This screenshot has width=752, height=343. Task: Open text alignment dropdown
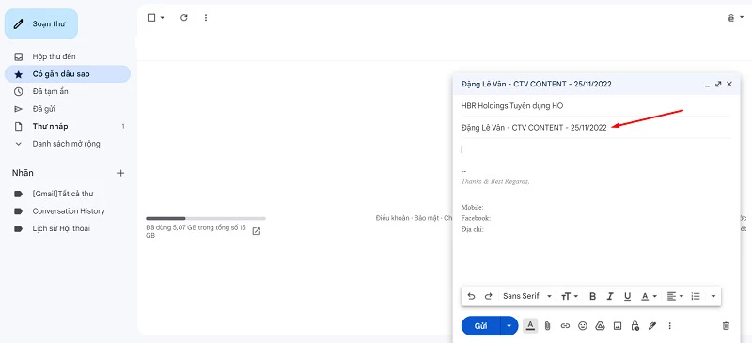[x=675, y=296]
